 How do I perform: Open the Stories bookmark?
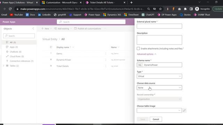click(185, 15)
